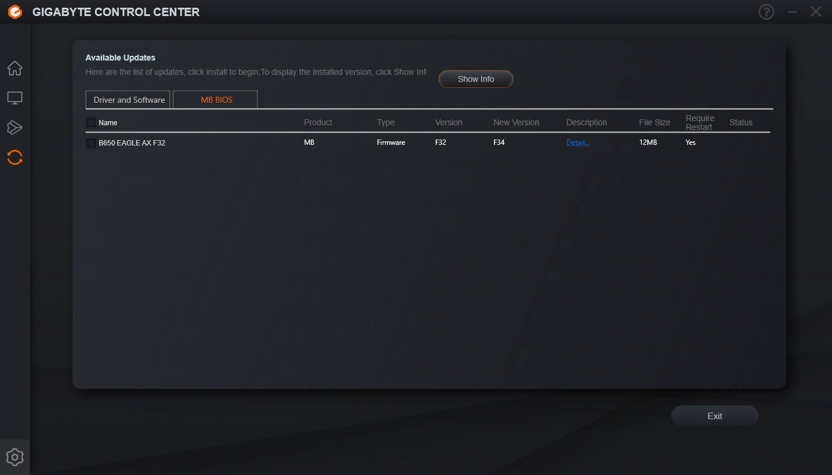832x475 pixels.
Task: Open the Home page from sidebar
Action: coord(15,68)
